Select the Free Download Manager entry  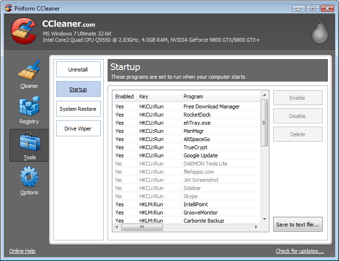pyautogui.click(x=211, y=107)
